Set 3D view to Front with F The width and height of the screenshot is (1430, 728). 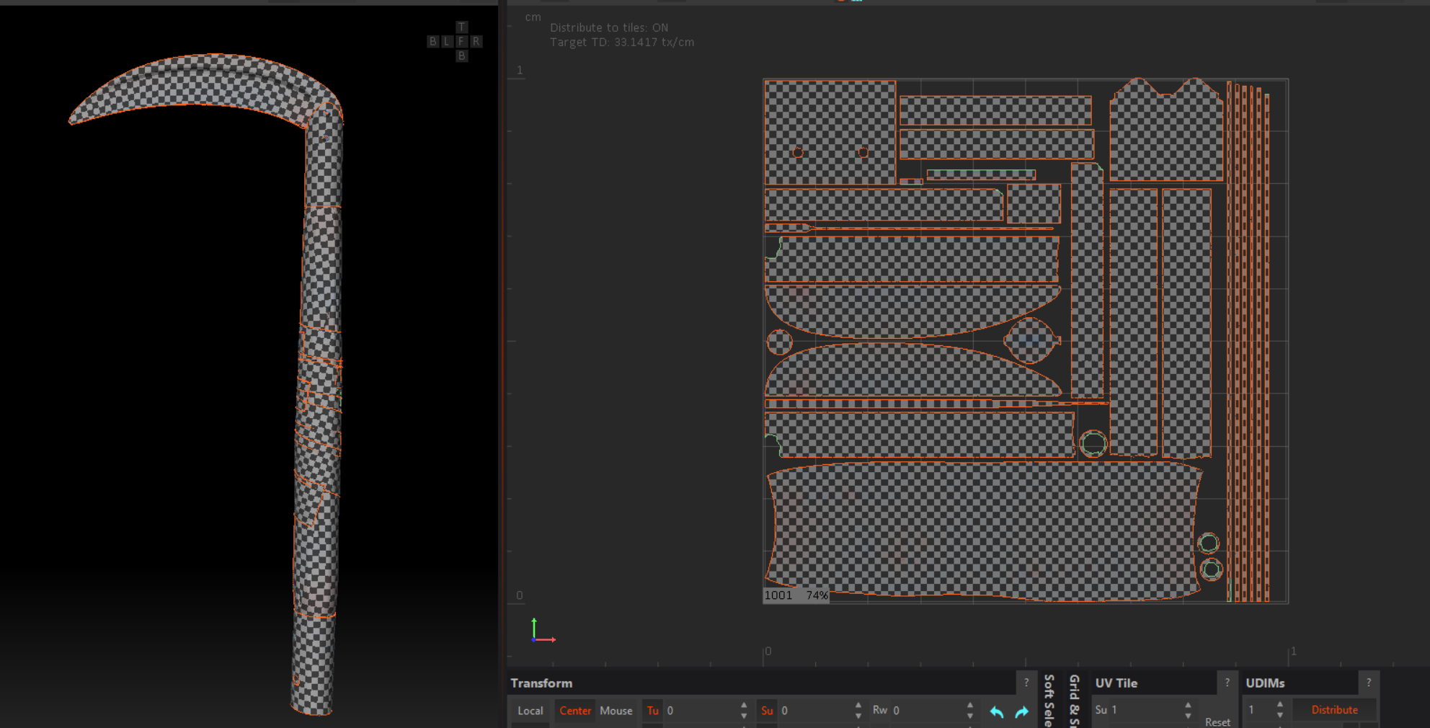[461, 42]
